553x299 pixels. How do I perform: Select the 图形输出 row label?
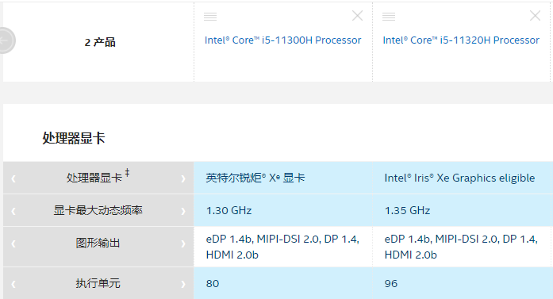[x=98, y=243]
